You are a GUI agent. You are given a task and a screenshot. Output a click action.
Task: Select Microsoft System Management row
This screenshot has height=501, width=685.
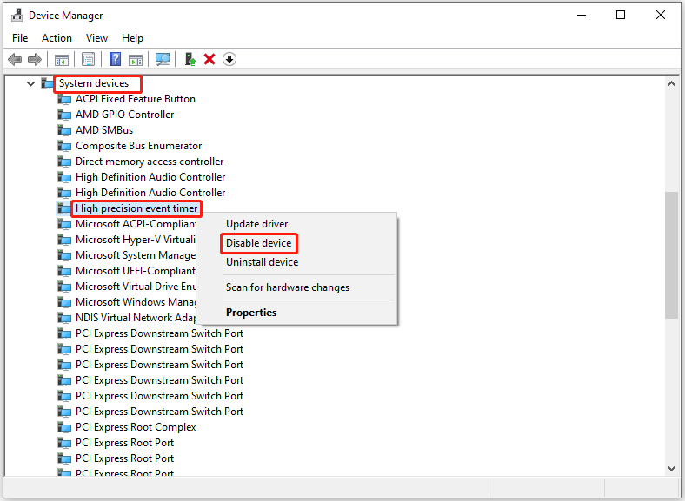(136, 255)
